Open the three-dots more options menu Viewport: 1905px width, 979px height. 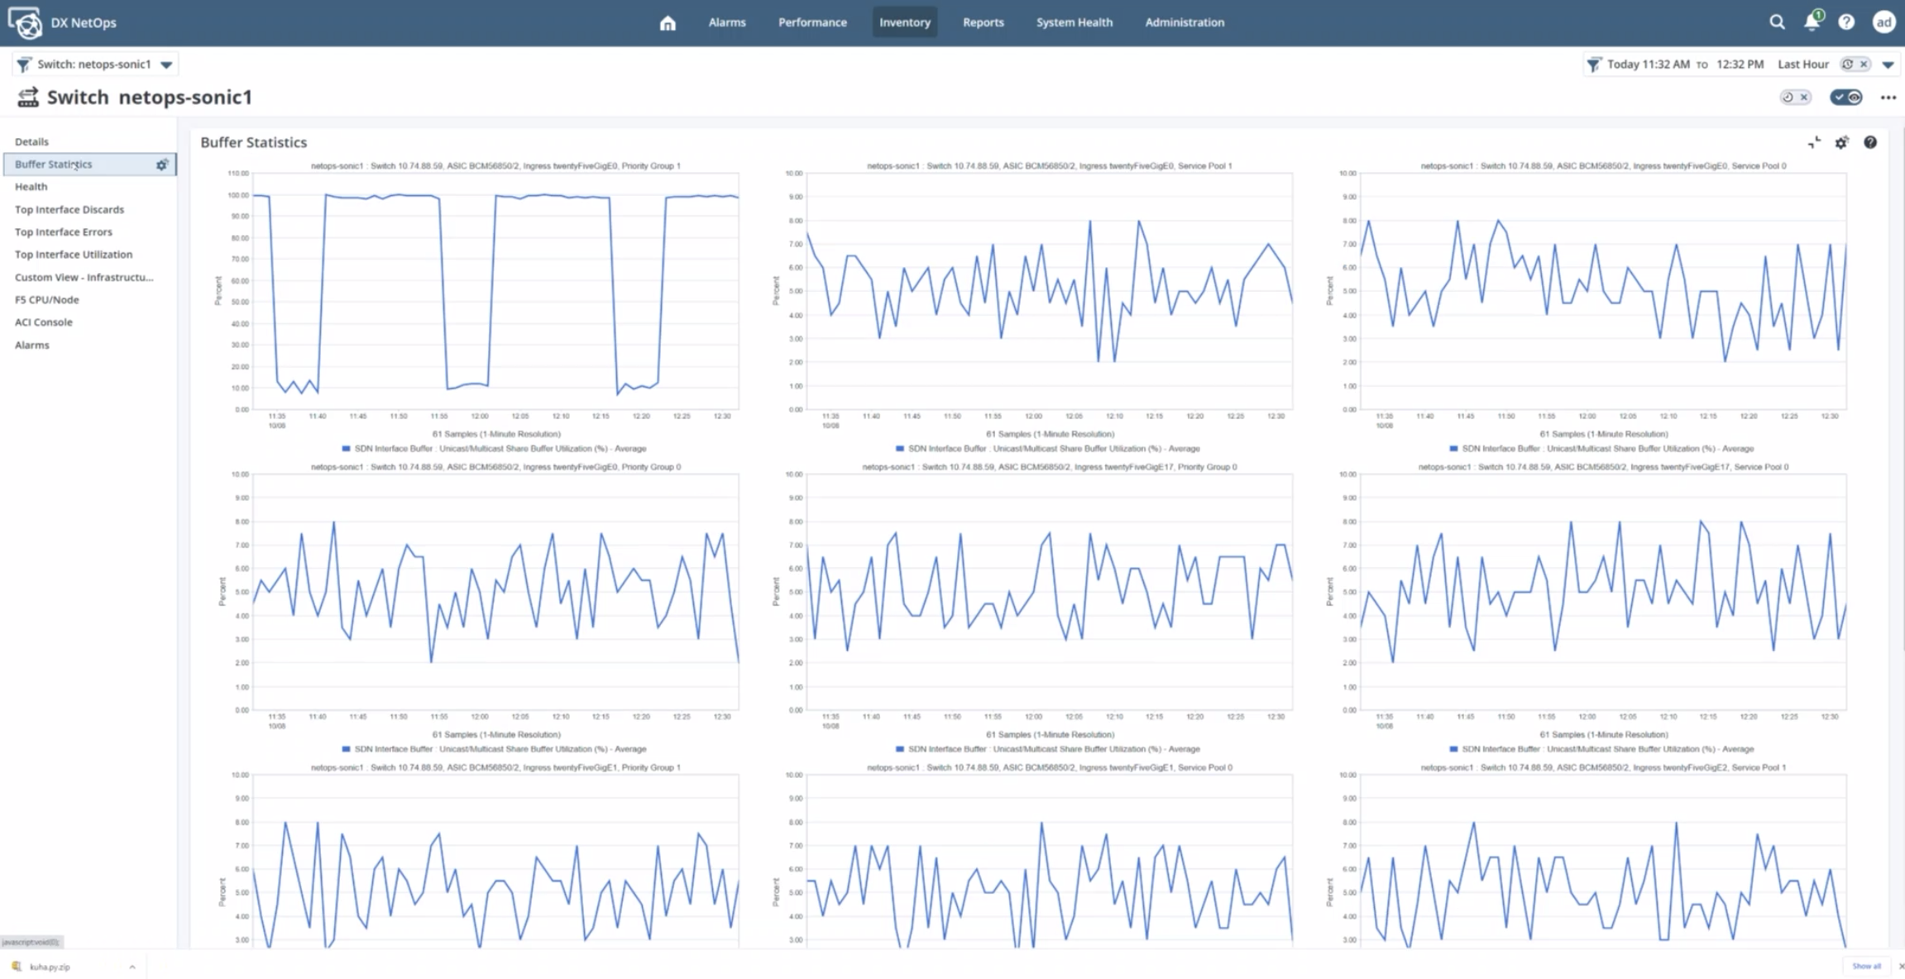1888,98
